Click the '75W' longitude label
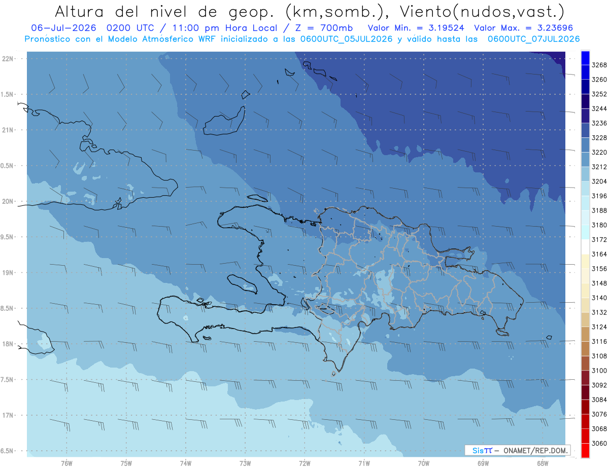The image size is (609, 470). tap(126, 463)
